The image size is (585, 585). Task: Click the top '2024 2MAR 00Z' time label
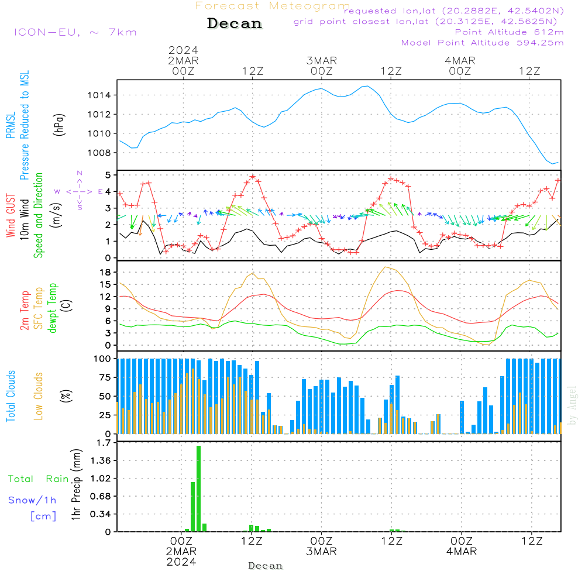[x=183, y=61]
